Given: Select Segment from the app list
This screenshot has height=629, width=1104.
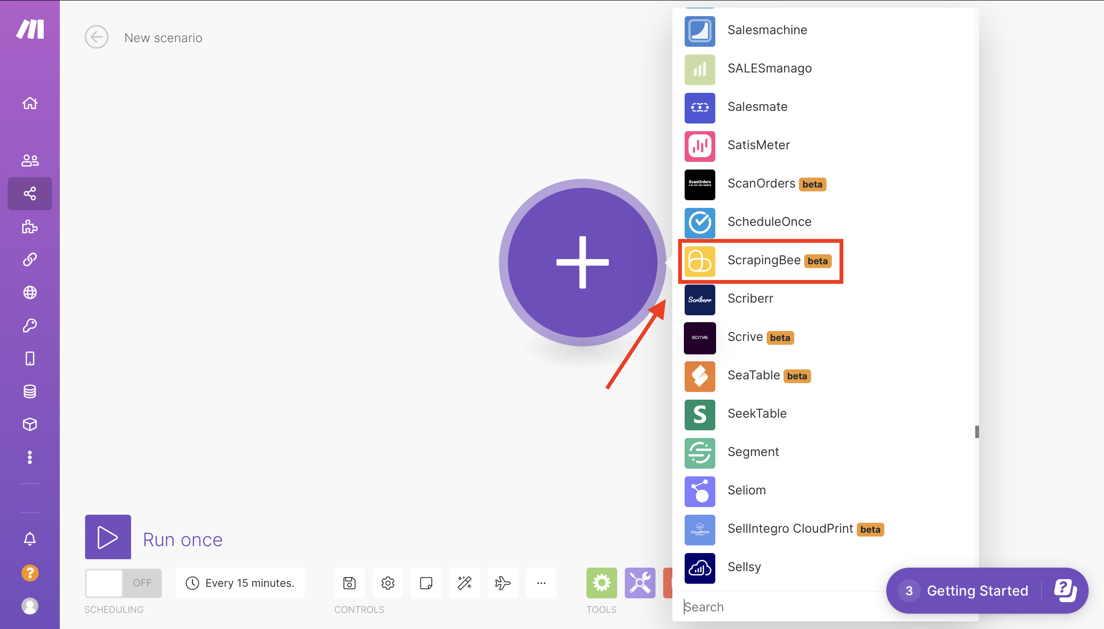Looking at the screenshot, I should click(x=753, y=451).
